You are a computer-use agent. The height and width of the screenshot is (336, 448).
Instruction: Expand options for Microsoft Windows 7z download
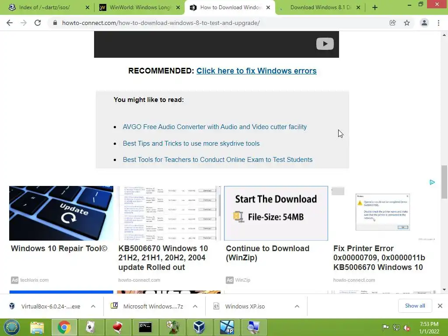tap(195, 306)
